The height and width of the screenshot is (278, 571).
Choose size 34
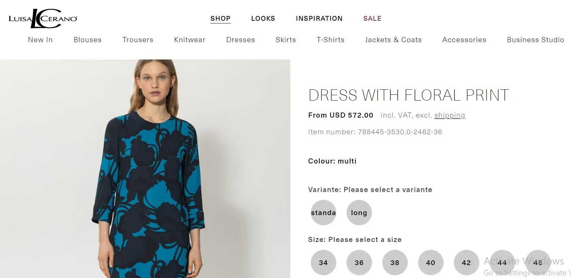coord(323,263)
